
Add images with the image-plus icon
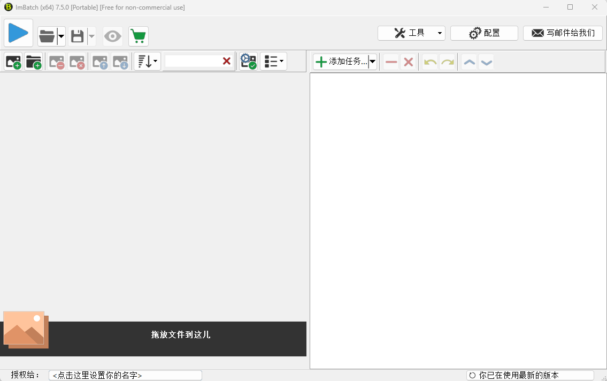(x=13, y=62)
